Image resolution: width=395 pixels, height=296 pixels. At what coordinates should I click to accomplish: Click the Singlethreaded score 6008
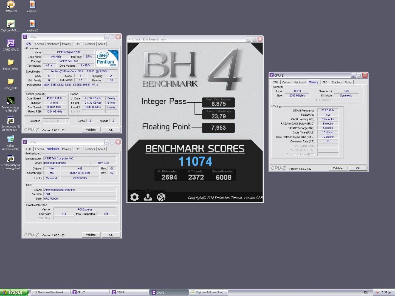(223, 177)
